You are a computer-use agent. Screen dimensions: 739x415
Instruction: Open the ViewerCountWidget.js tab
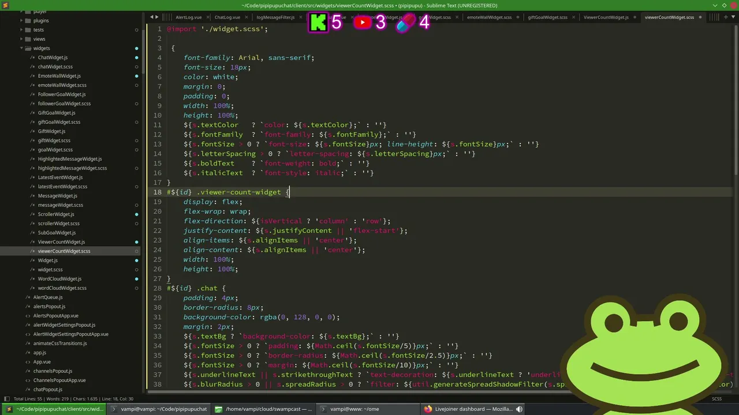click(606, 17)
